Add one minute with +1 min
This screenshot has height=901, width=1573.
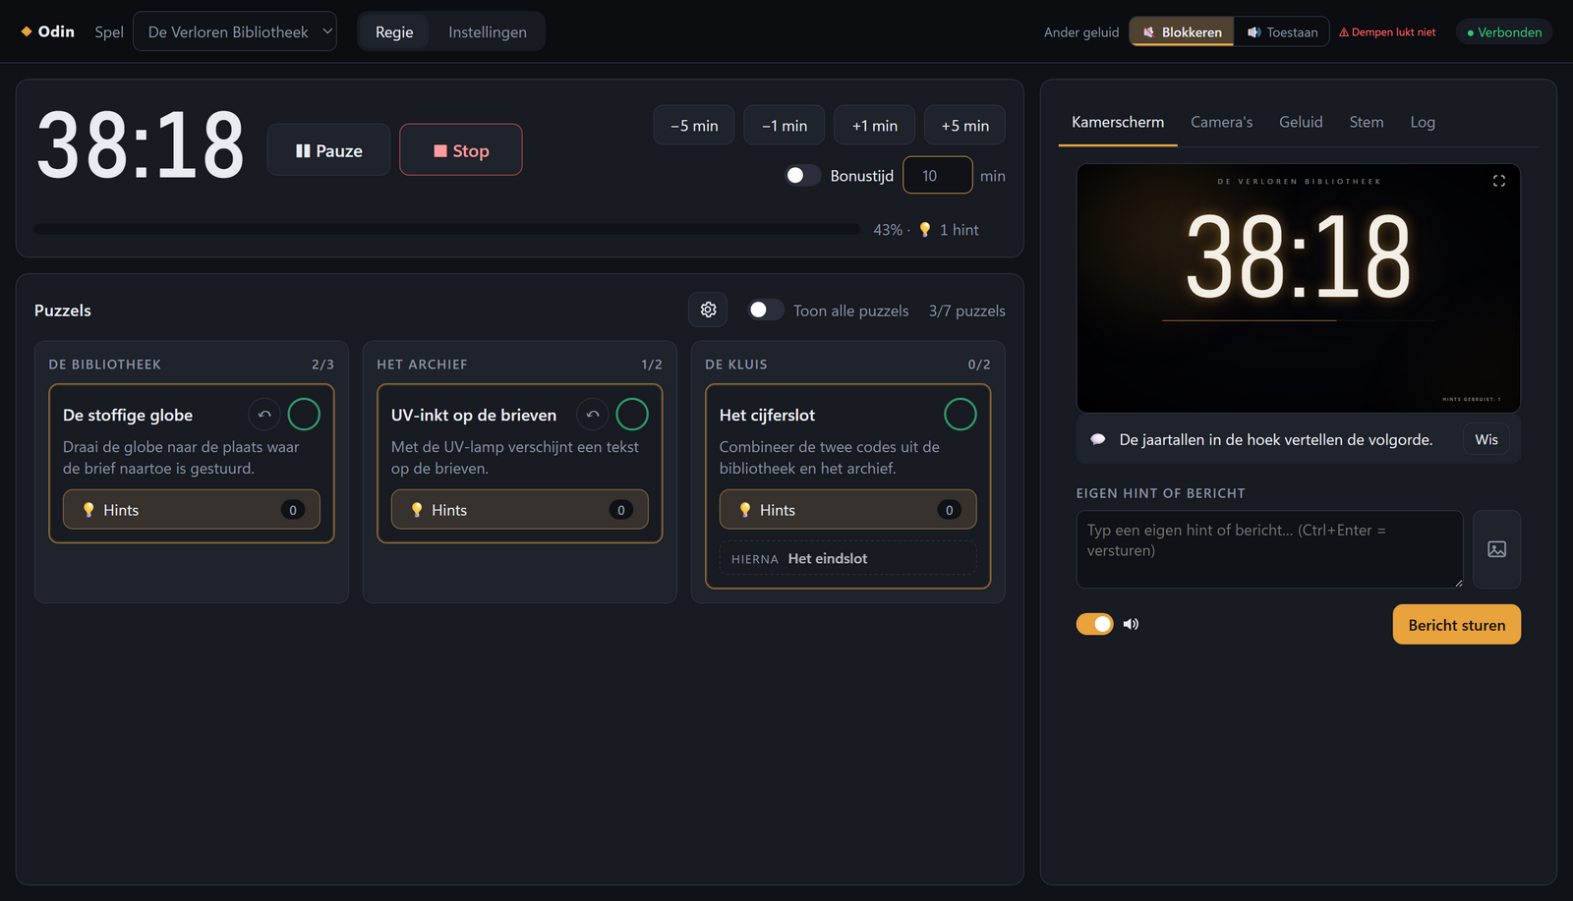pos(875,126)
